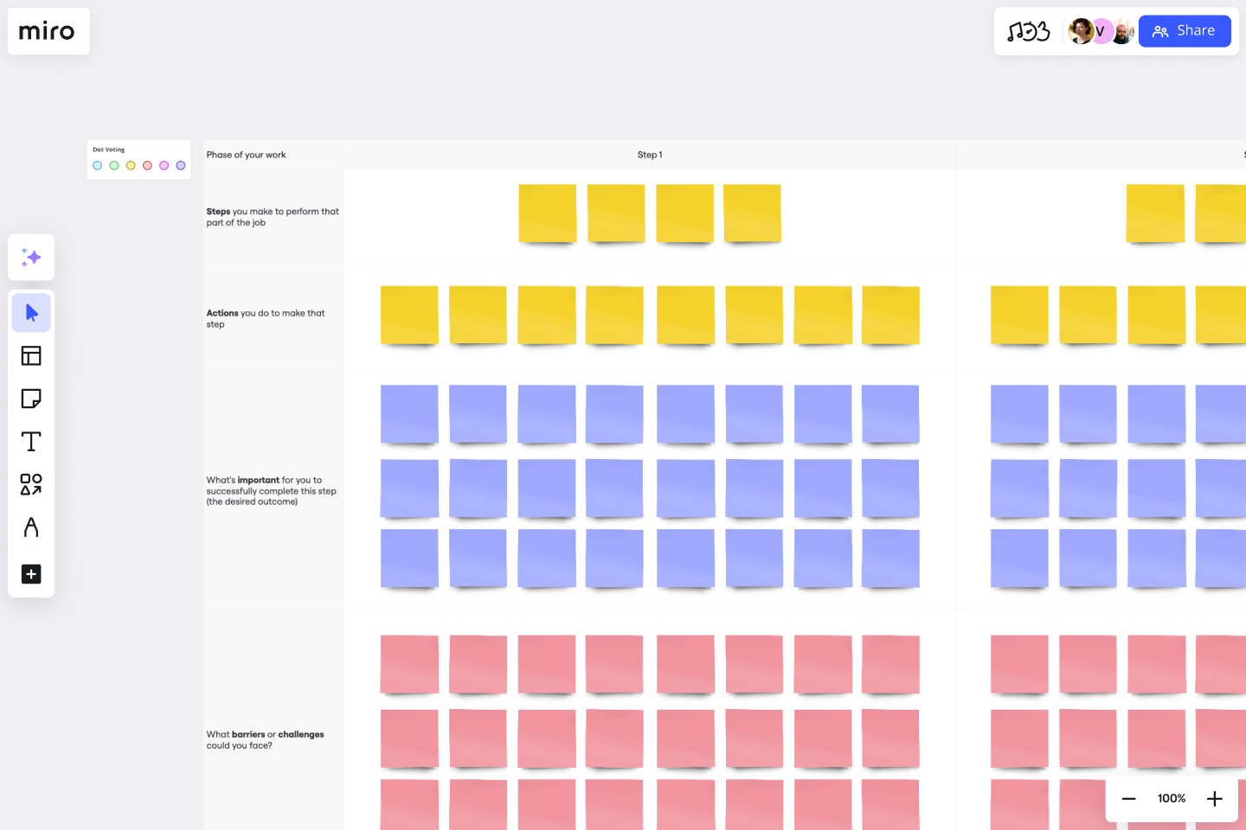Click the pink V collaborator avatar
The height and width of the screenshot is (830, 1246).
pos(1101,31)
